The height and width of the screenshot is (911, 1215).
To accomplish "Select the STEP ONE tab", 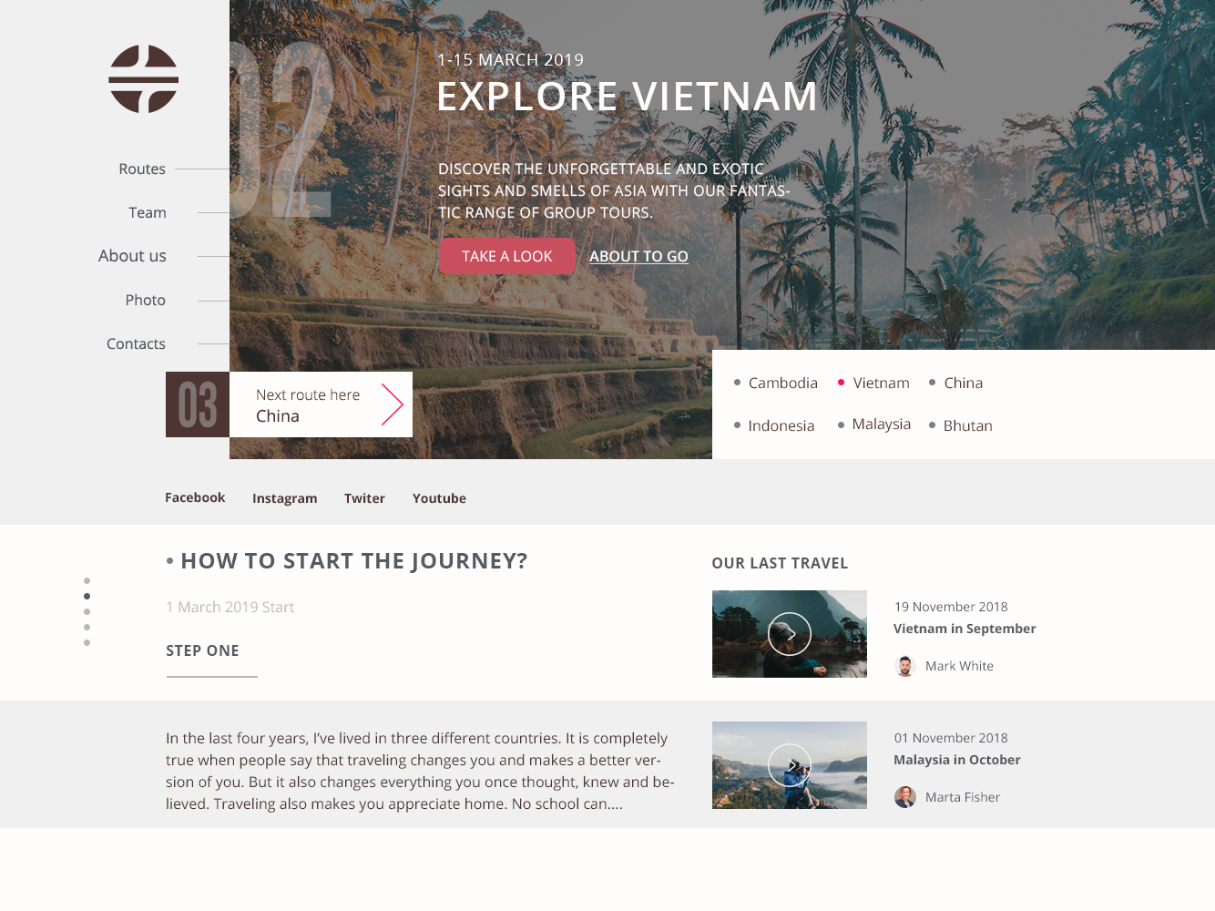I will pos(202,650).
